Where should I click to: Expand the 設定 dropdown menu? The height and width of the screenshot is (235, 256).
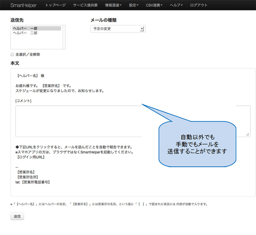(134, 5)
